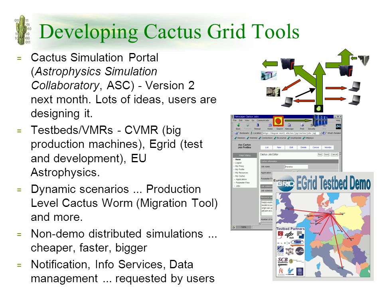This screenshot has width=383, height=287.
Task: Click the Applications link in Main Menu
Action: [241, 179]
